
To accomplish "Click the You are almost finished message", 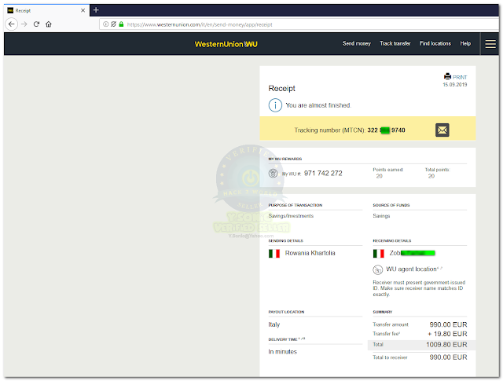I will [x=318, y=105].
